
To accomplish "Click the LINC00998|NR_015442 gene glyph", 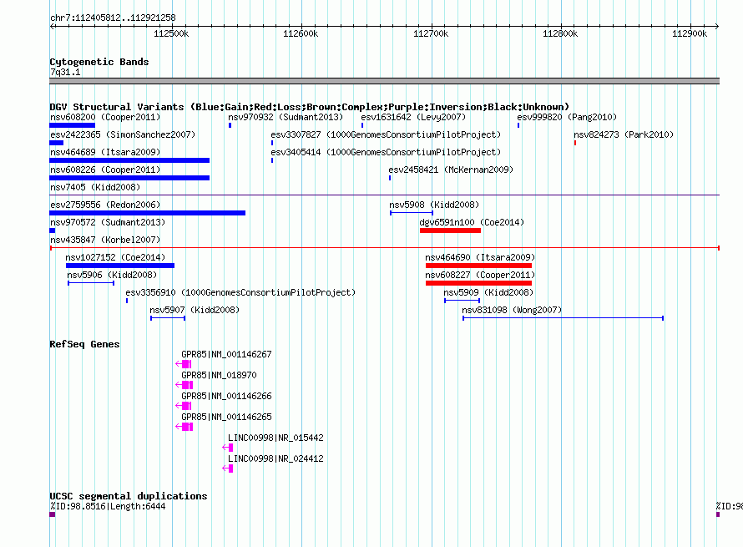I will (227, 448).
